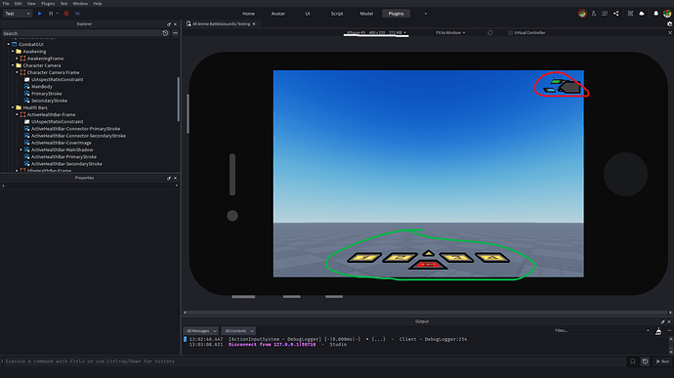Open the Help menu

[98, 4]
